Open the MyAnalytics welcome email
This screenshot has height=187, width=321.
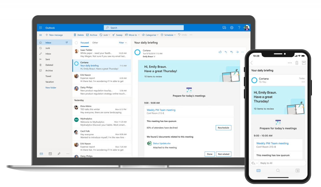pyautogui.click(x=102, y=122)
